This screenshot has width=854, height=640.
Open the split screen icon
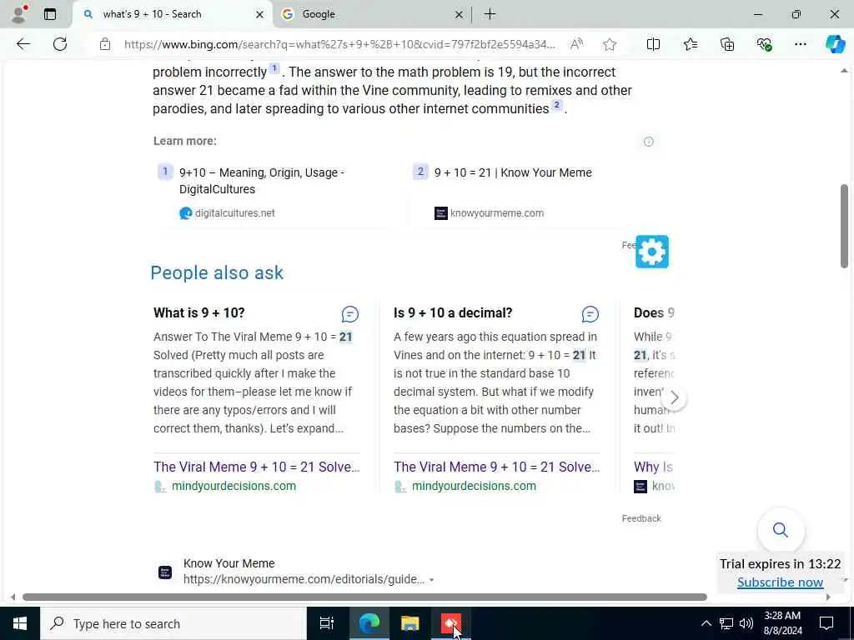point(653,44)
